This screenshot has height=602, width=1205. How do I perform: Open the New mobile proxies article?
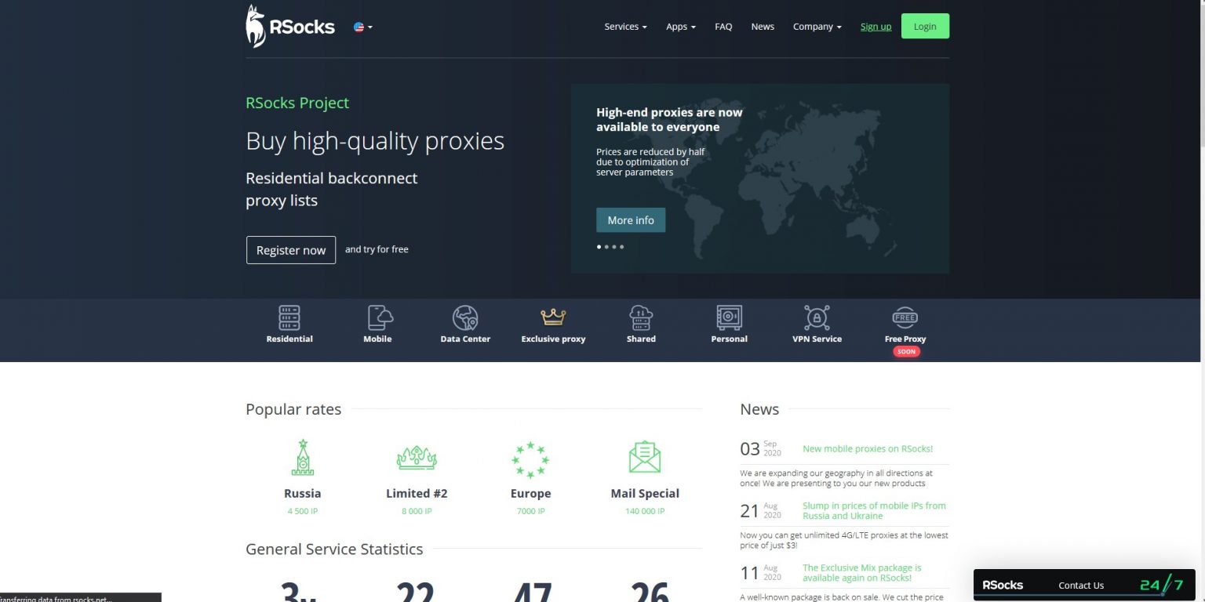click(x=867, y=448)
